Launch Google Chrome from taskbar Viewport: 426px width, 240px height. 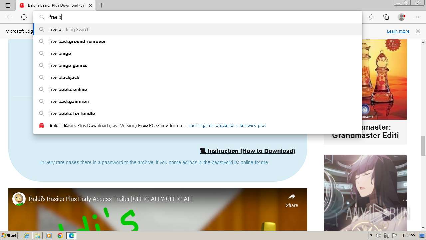60,236
